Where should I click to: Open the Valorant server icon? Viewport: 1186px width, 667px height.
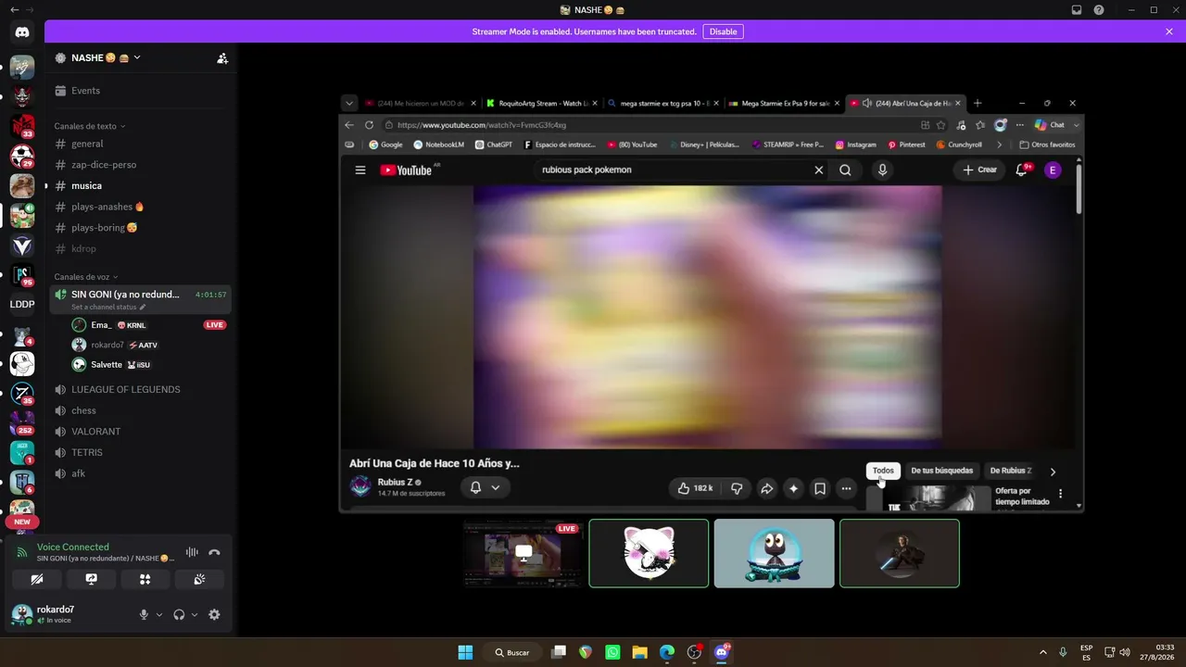(x=22, y=245)
